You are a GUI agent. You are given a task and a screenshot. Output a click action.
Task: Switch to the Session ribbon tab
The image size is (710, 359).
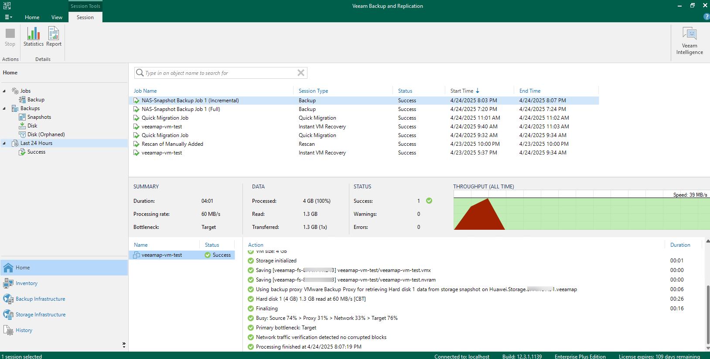click(x=85, y=17)
